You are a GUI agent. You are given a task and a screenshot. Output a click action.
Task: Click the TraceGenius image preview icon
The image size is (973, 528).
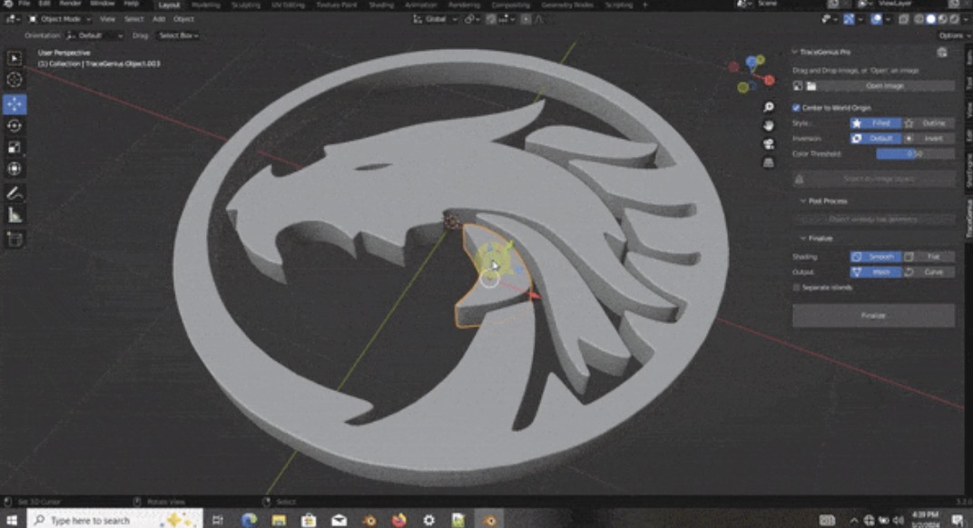coord(798,86)
